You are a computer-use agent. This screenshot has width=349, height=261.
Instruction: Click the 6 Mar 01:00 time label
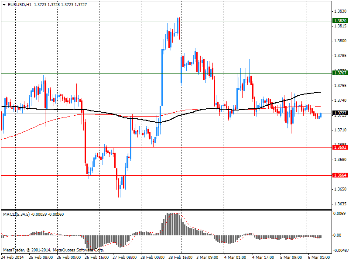[319, 257]
